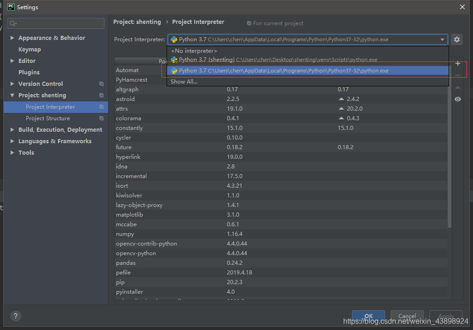
Task: Select the incremental package row
Action: tap(281, 176)
